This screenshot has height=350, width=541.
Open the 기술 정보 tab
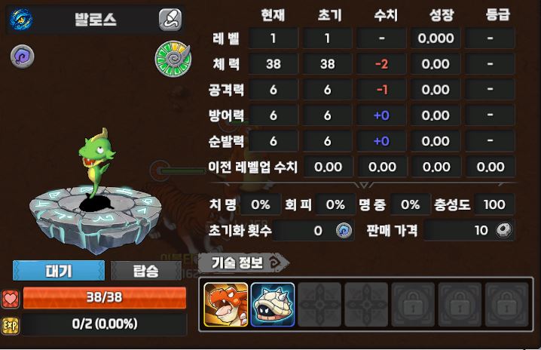pyautogui.click(x=244, y=263)
